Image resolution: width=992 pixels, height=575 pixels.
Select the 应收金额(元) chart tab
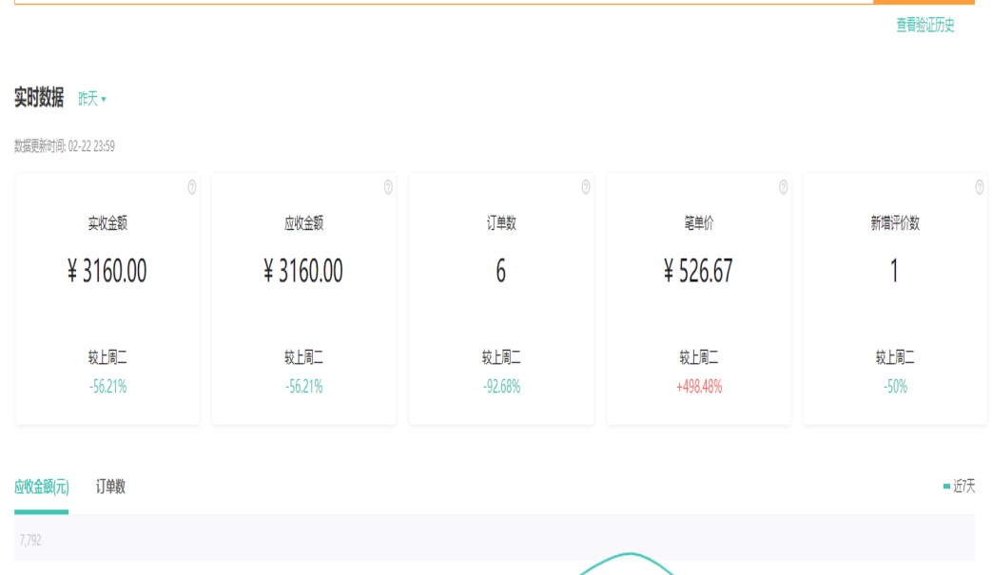(x=41, y=487)
